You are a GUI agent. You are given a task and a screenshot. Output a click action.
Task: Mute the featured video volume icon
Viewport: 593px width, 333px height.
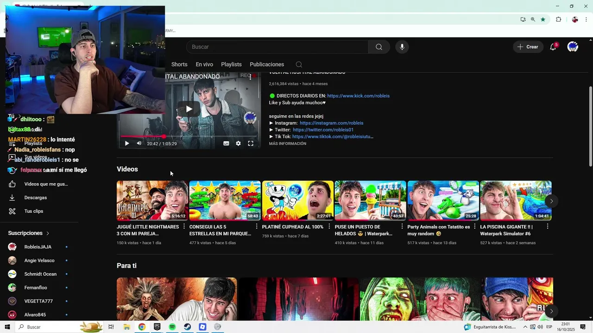pyautogui.click(x=139, y=143)
